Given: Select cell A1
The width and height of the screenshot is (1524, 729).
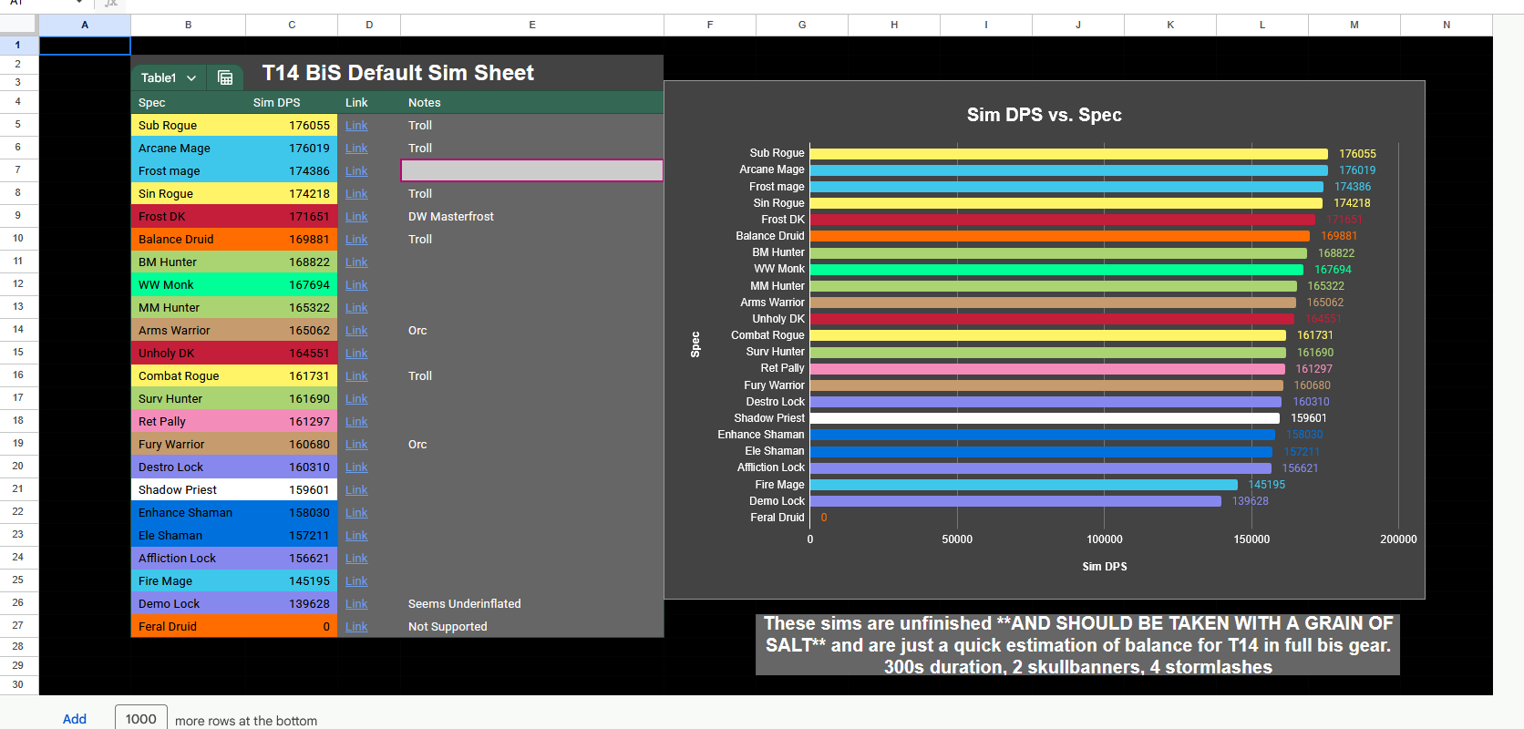Looking at the screenshot, I should (85, 46).
